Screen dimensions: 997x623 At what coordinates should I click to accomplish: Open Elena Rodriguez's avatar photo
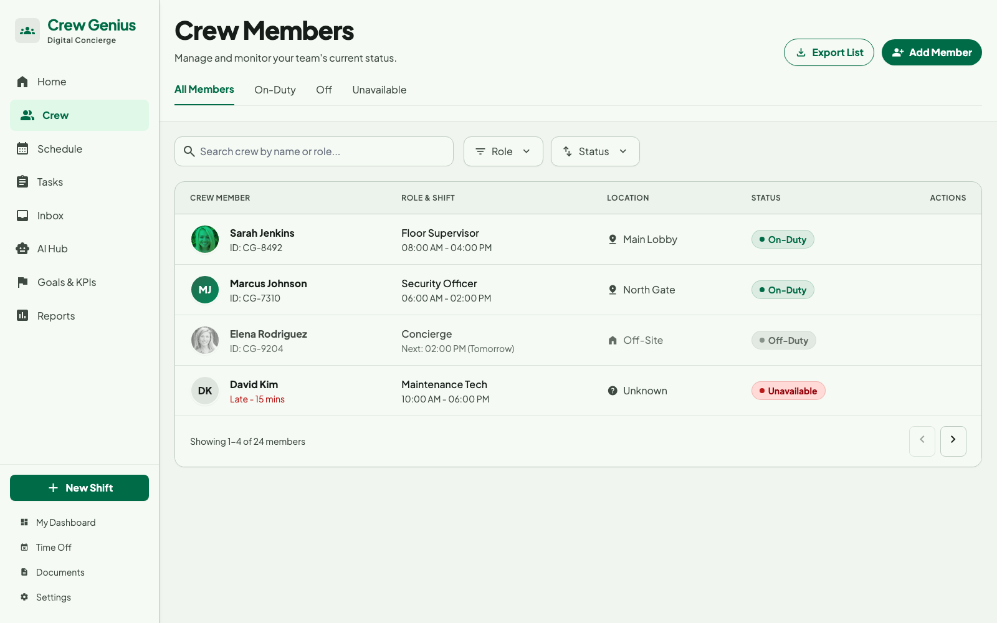pyautogui.click(x=205, y=340)
